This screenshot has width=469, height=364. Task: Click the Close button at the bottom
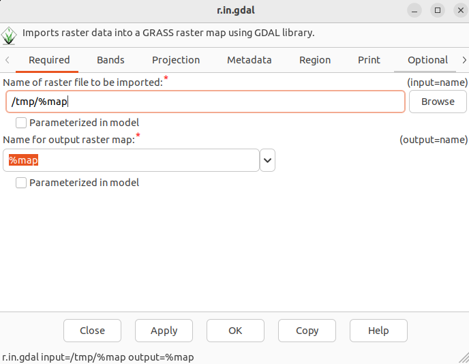(x=92, y=331)
